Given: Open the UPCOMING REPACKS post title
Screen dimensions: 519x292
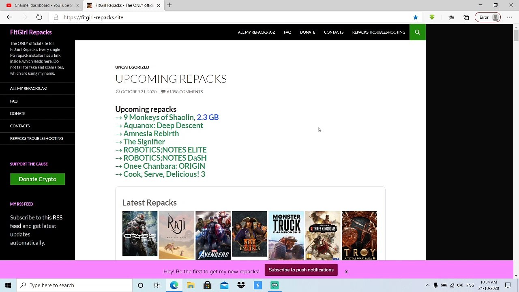Looking at the screenshot, I should [x=171, y=79].
